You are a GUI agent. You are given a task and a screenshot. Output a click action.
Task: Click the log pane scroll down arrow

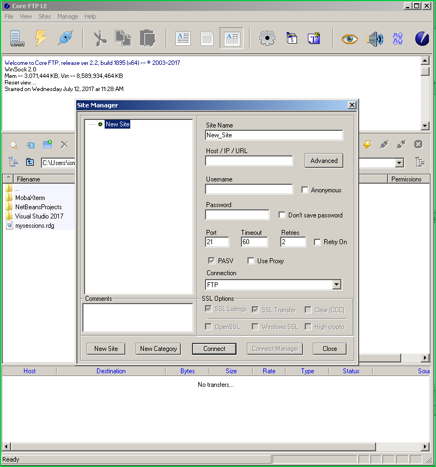coord(425,125)
